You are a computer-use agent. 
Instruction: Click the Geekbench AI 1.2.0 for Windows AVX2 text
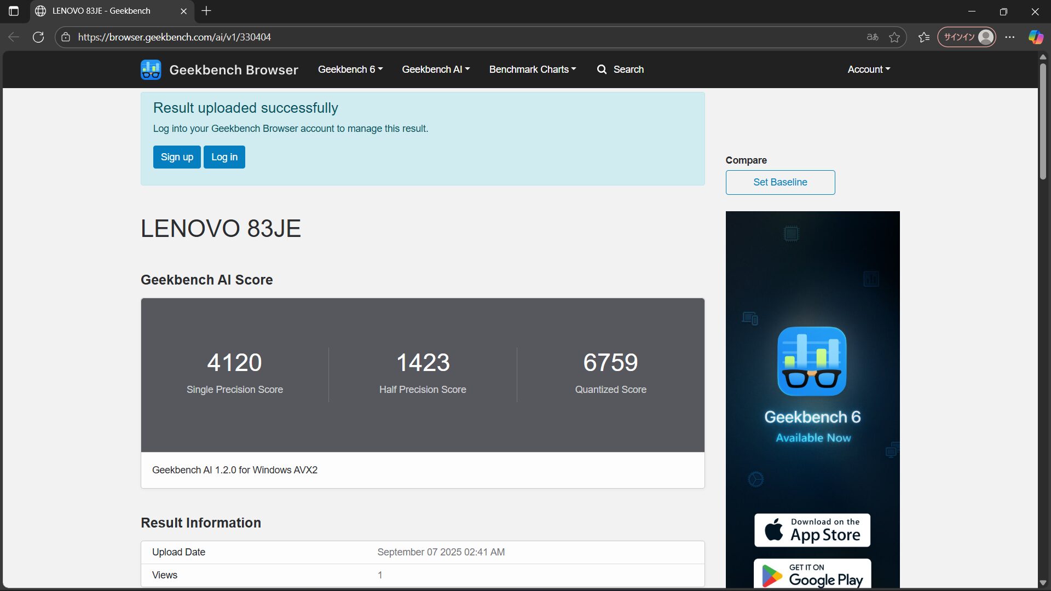tap(235, 470)
